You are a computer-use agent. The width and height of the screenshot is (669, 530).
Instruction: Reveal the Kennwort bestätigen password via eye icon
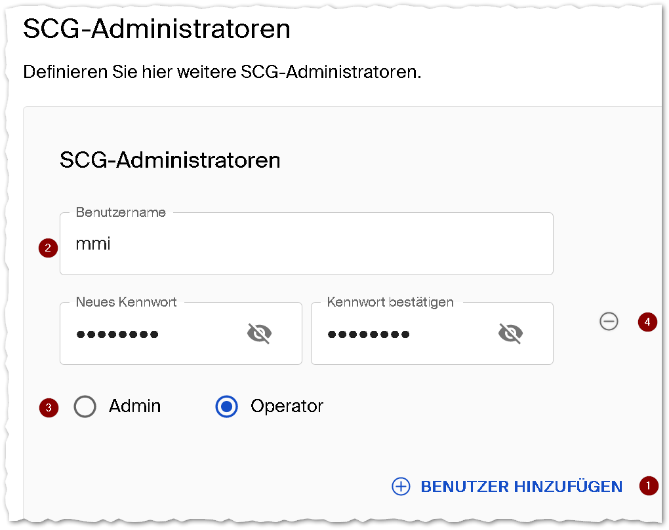511,333
